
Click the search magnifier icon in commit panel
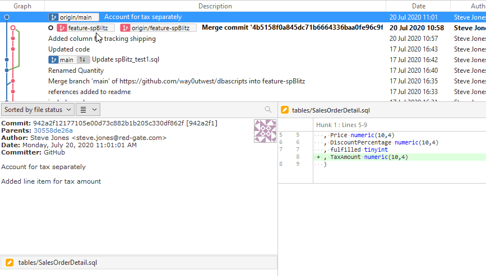(x=268, y=110)
